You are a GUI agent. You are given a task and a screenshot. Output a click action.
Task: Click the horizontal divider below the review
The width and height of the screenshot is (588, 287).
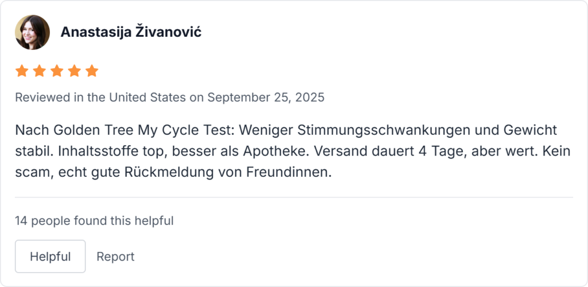pyautogui.click(x=294, y=197)
